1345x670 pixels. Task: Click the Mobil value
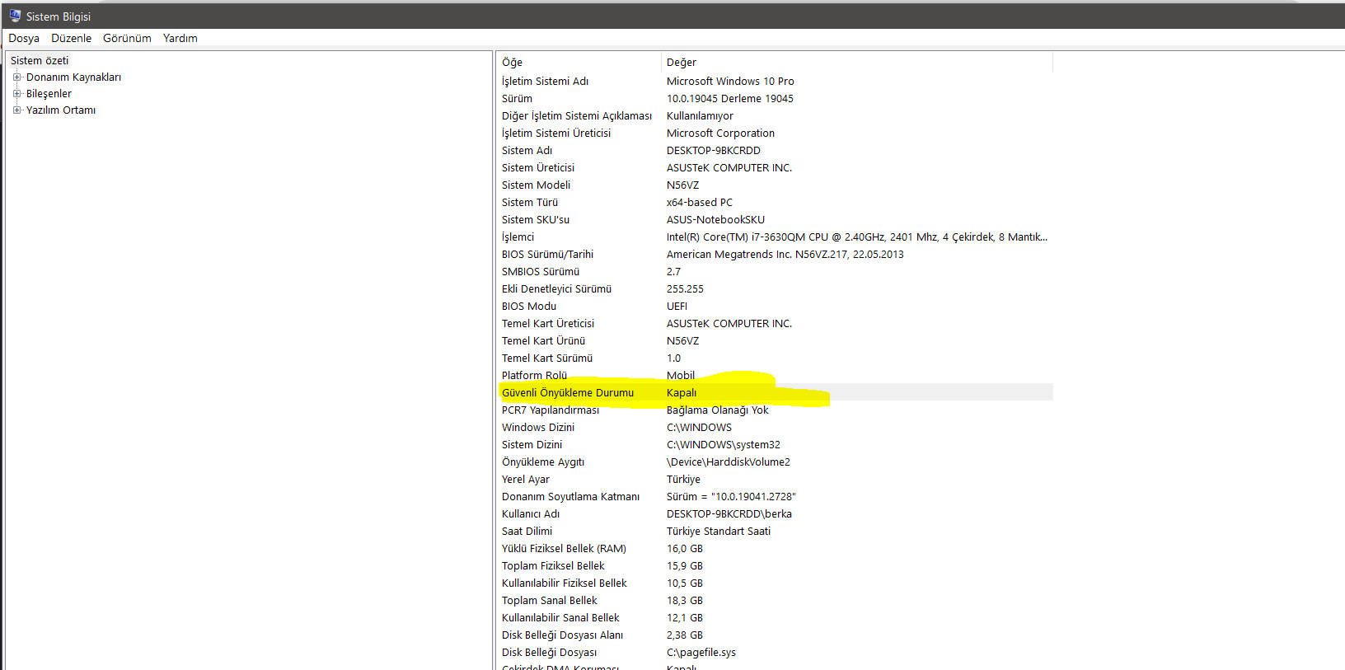click(x=681, y=375)
